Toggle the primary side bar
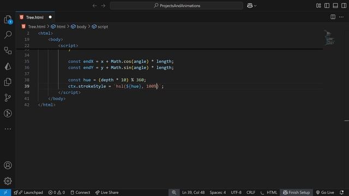This screenshot has width=349, height=196. click(327, 6)
